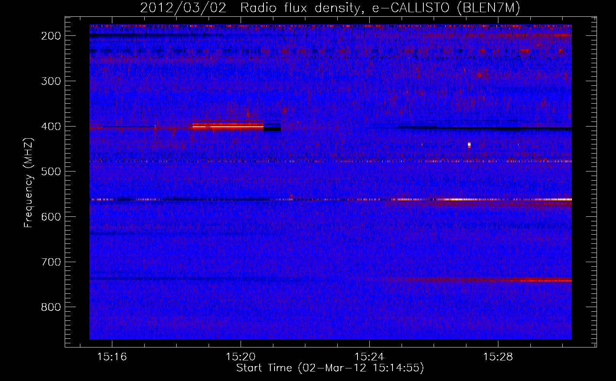Click the 800 frequency tick label

point(51,307)
